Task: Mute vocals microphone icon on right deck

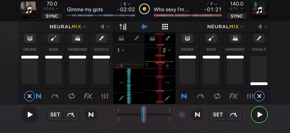Action: pyautogui.click(x=259, y=38)
